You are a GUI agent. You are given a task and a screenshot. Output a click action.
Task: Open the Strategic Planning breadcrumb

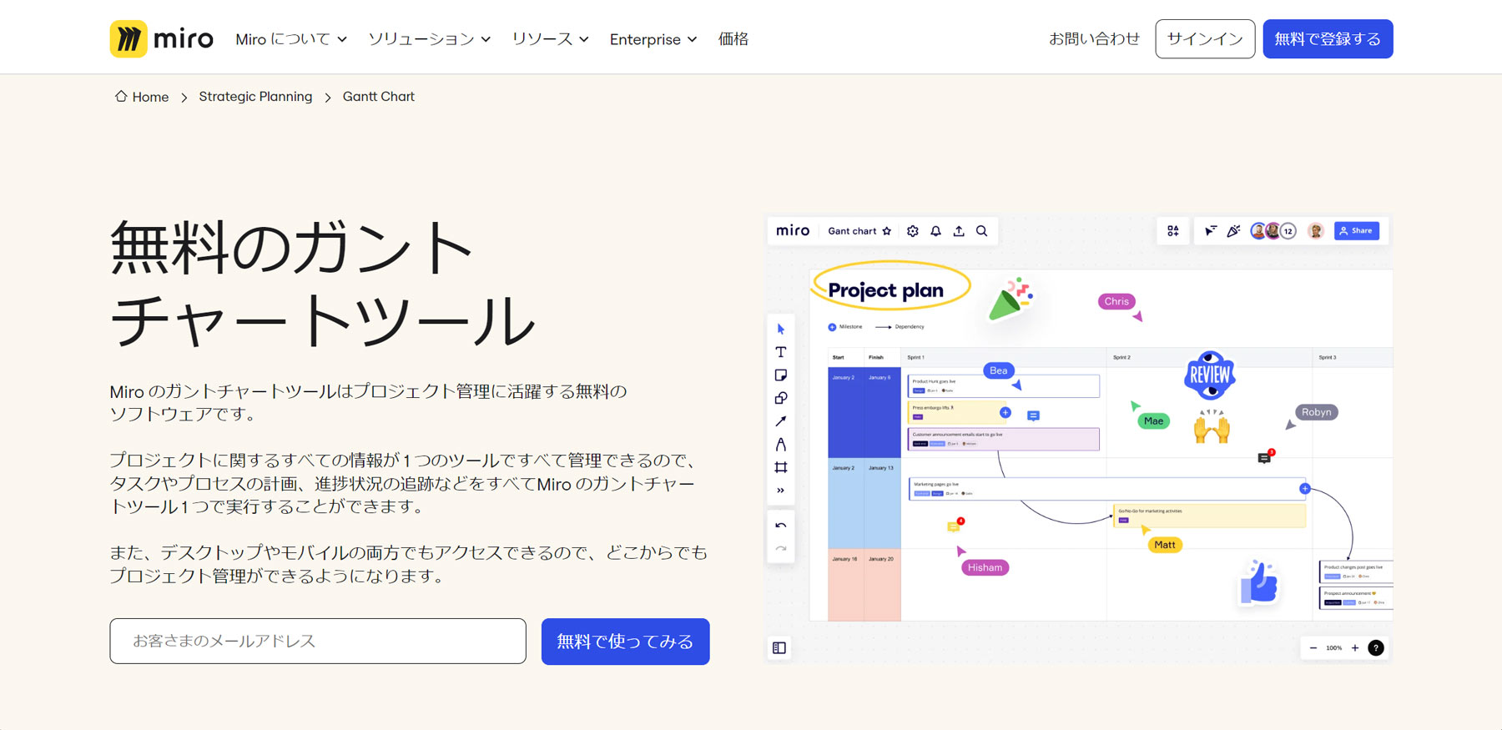pyautogui.click(x=255, y=97)
